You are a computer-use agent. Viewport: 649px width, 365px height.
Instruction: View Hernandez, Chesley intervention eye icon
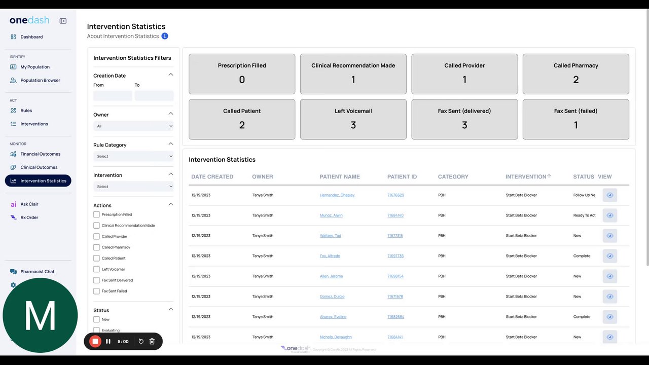pos(609,195)
